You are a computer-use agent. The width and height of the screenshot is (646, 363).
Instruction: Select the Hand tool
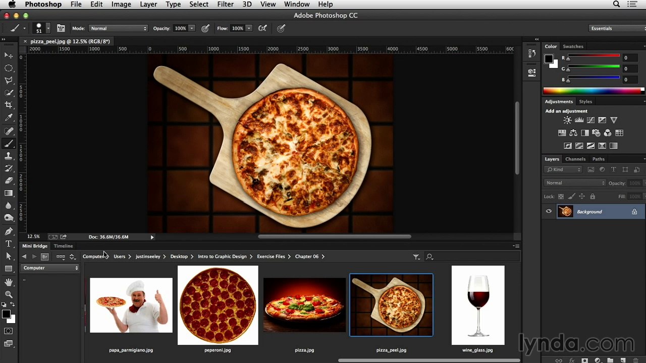click(9, 282)
